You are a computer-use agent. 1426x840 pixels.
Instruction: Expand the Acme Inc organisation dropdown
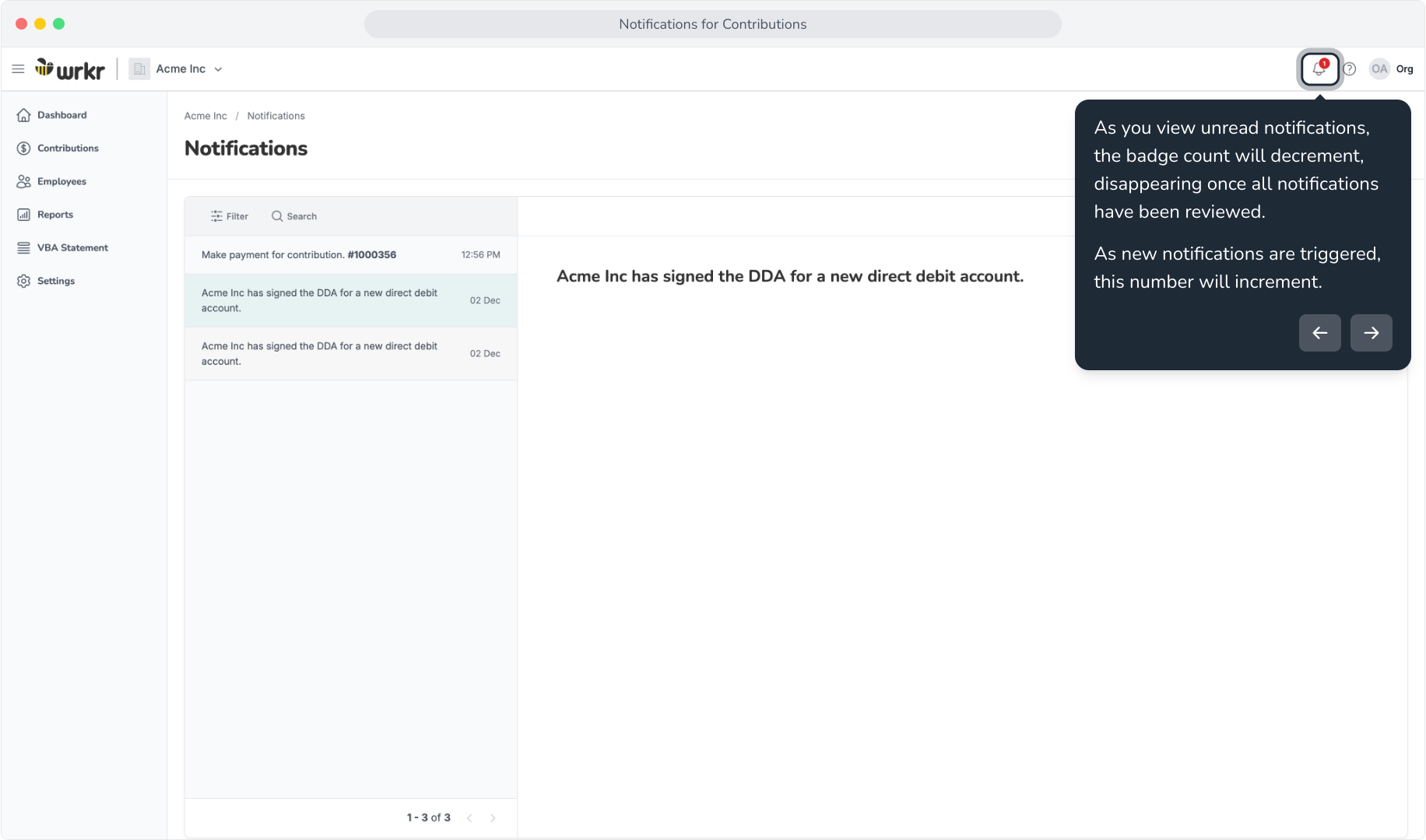(x=177, y=69)
